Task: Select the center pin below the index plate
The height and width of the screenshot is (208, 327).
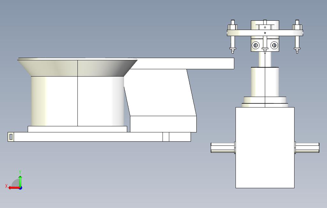Action: (265, 44)
